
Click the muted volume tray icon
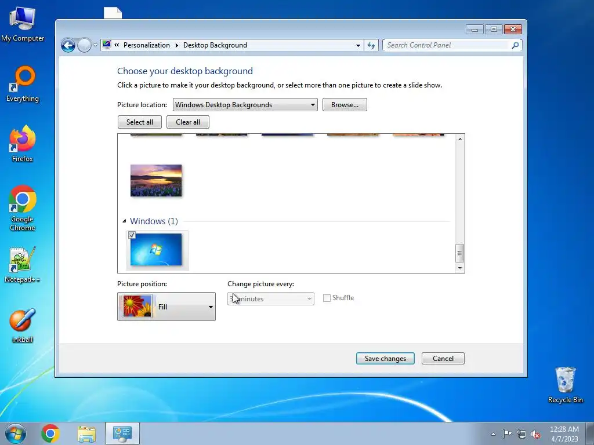(535, 434)
